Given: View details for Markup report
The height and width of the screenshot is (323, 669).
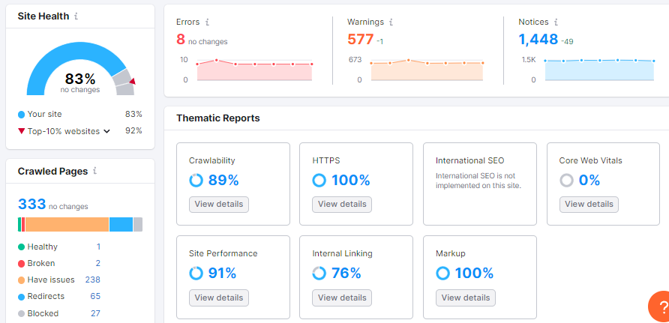Looking at the screenshot, I should 465,298.
